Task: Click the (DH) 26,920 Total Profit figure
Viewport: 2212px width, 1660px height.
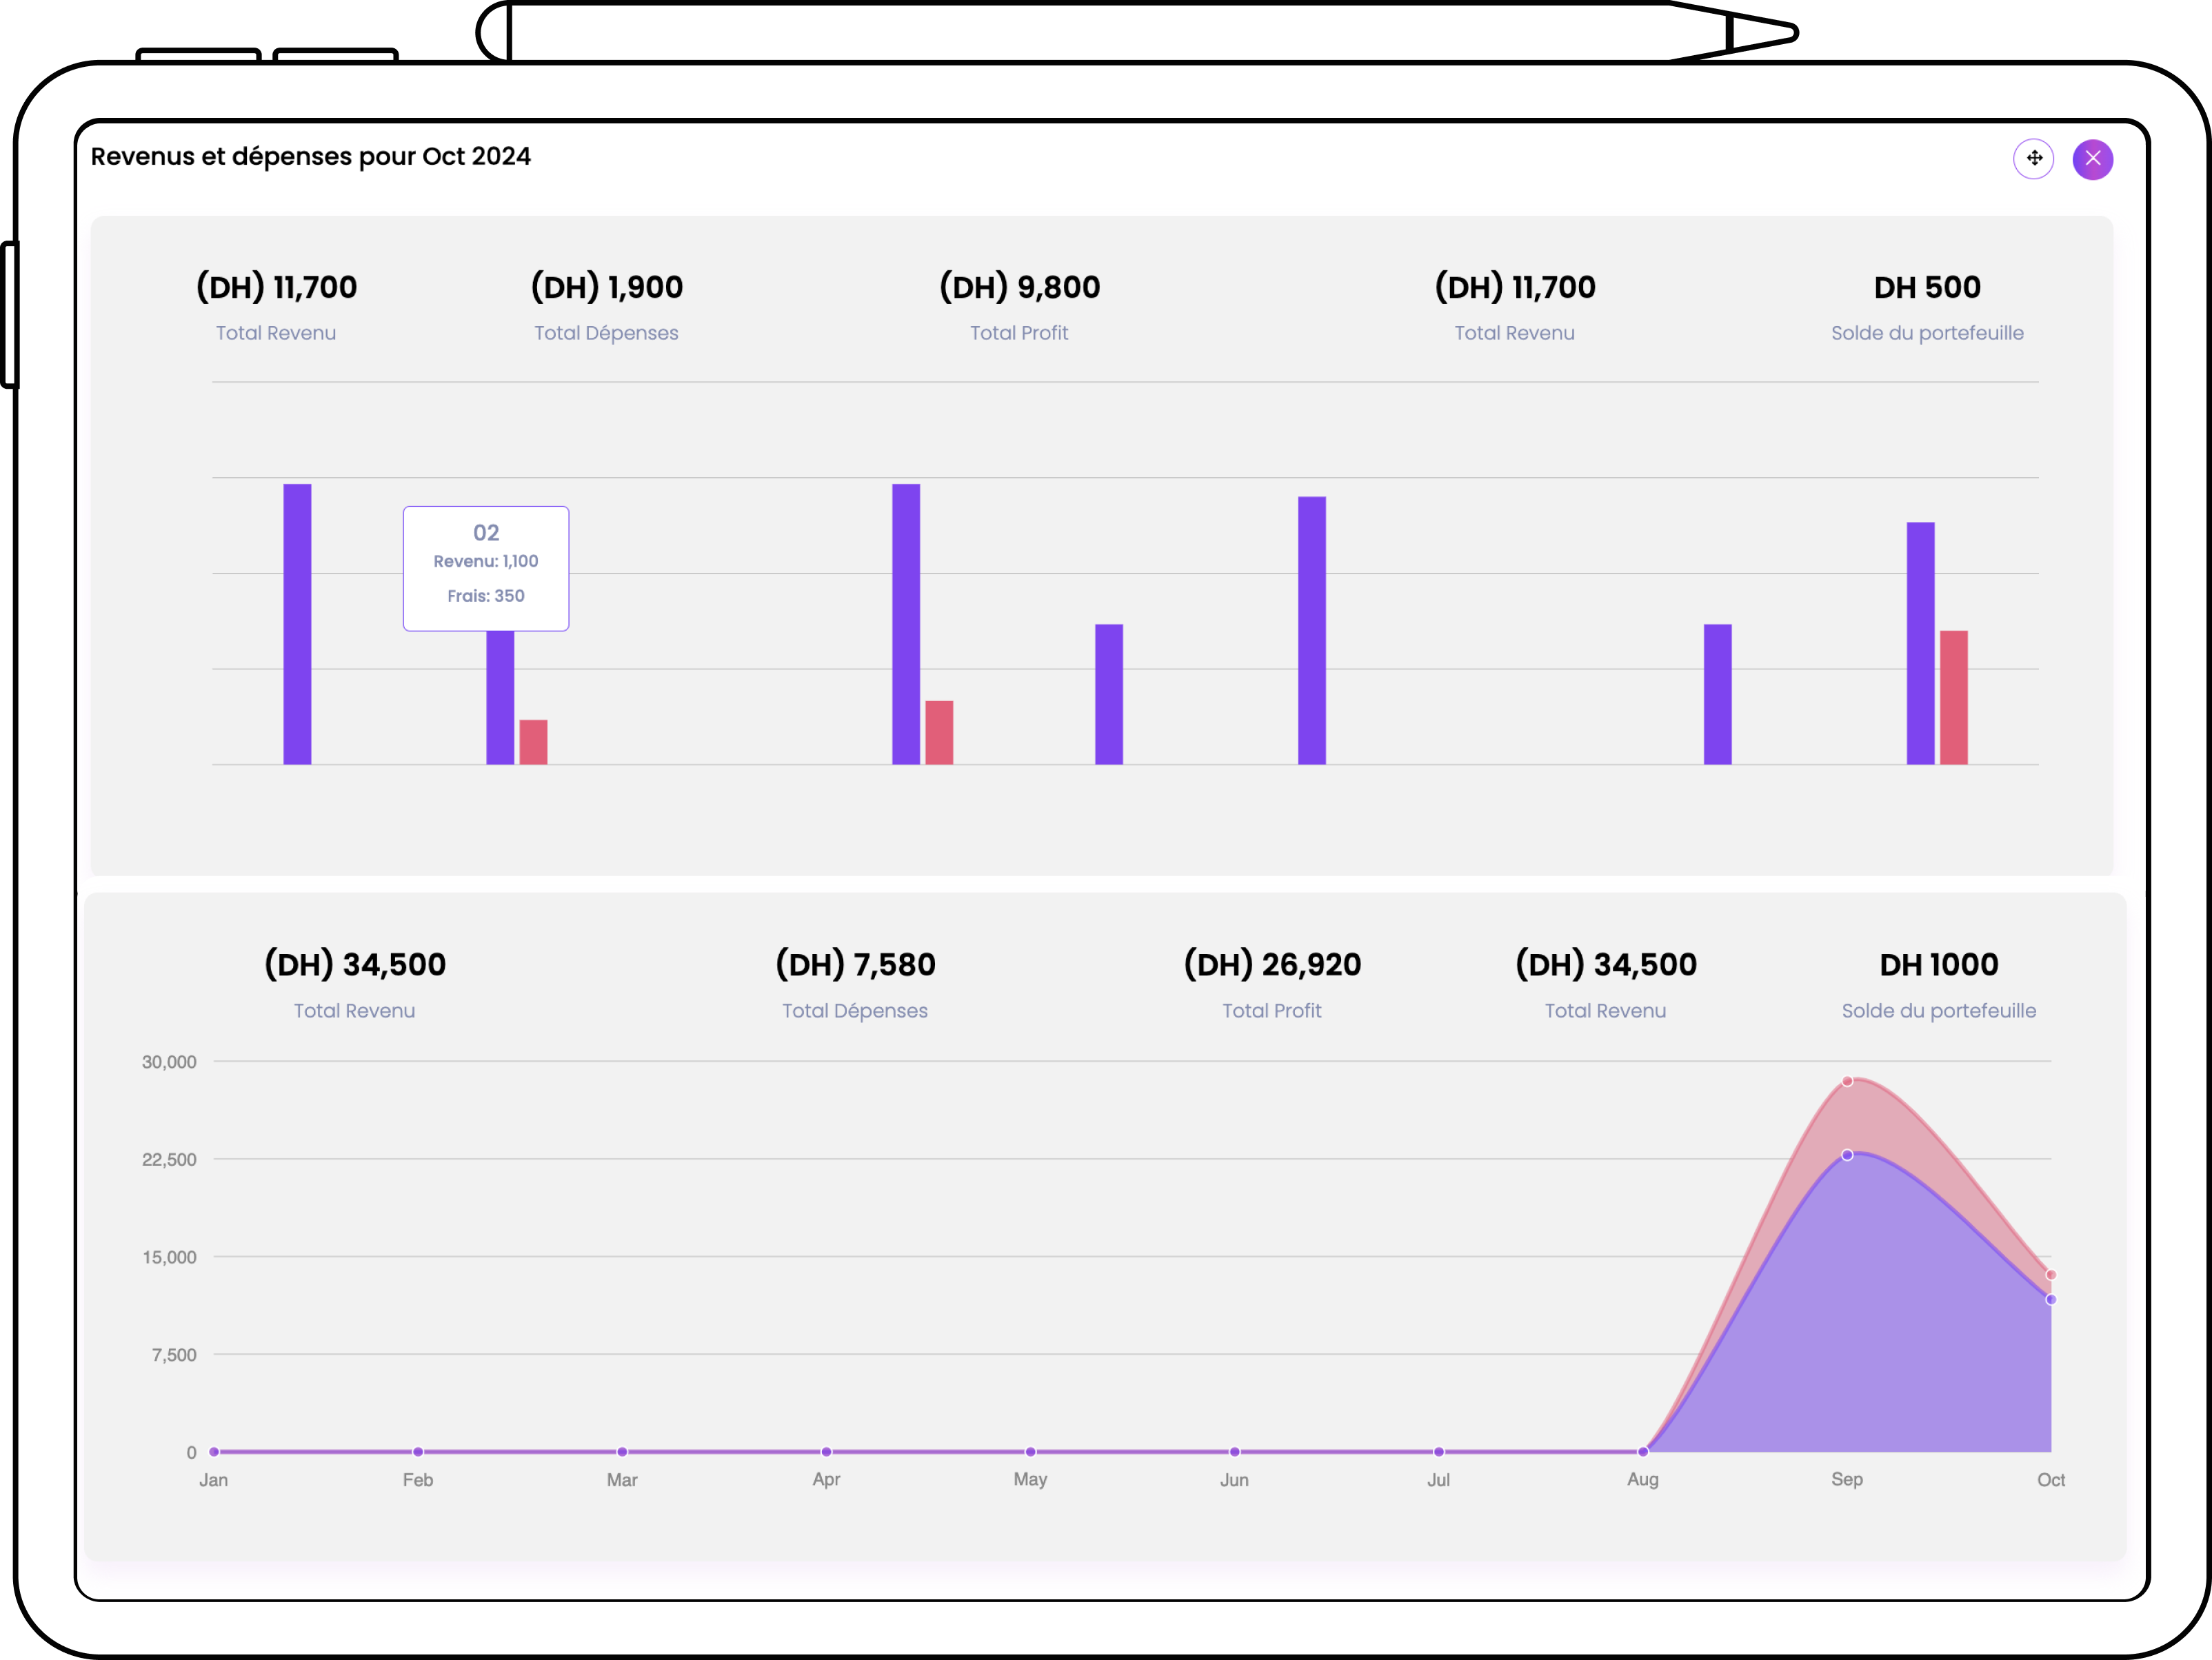Action: 1272,964
